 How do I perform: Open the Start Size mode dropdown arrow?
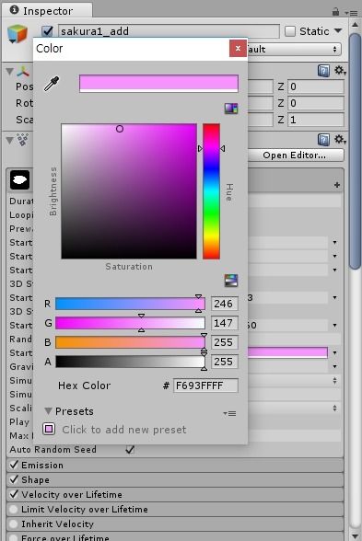pos(334,298)
